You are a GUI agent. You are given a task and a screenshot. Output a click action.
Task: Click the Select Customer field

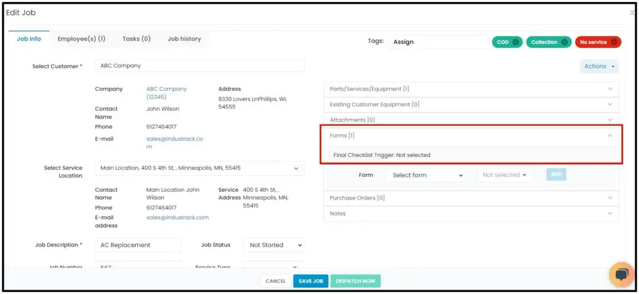click(x=200, y=66)
